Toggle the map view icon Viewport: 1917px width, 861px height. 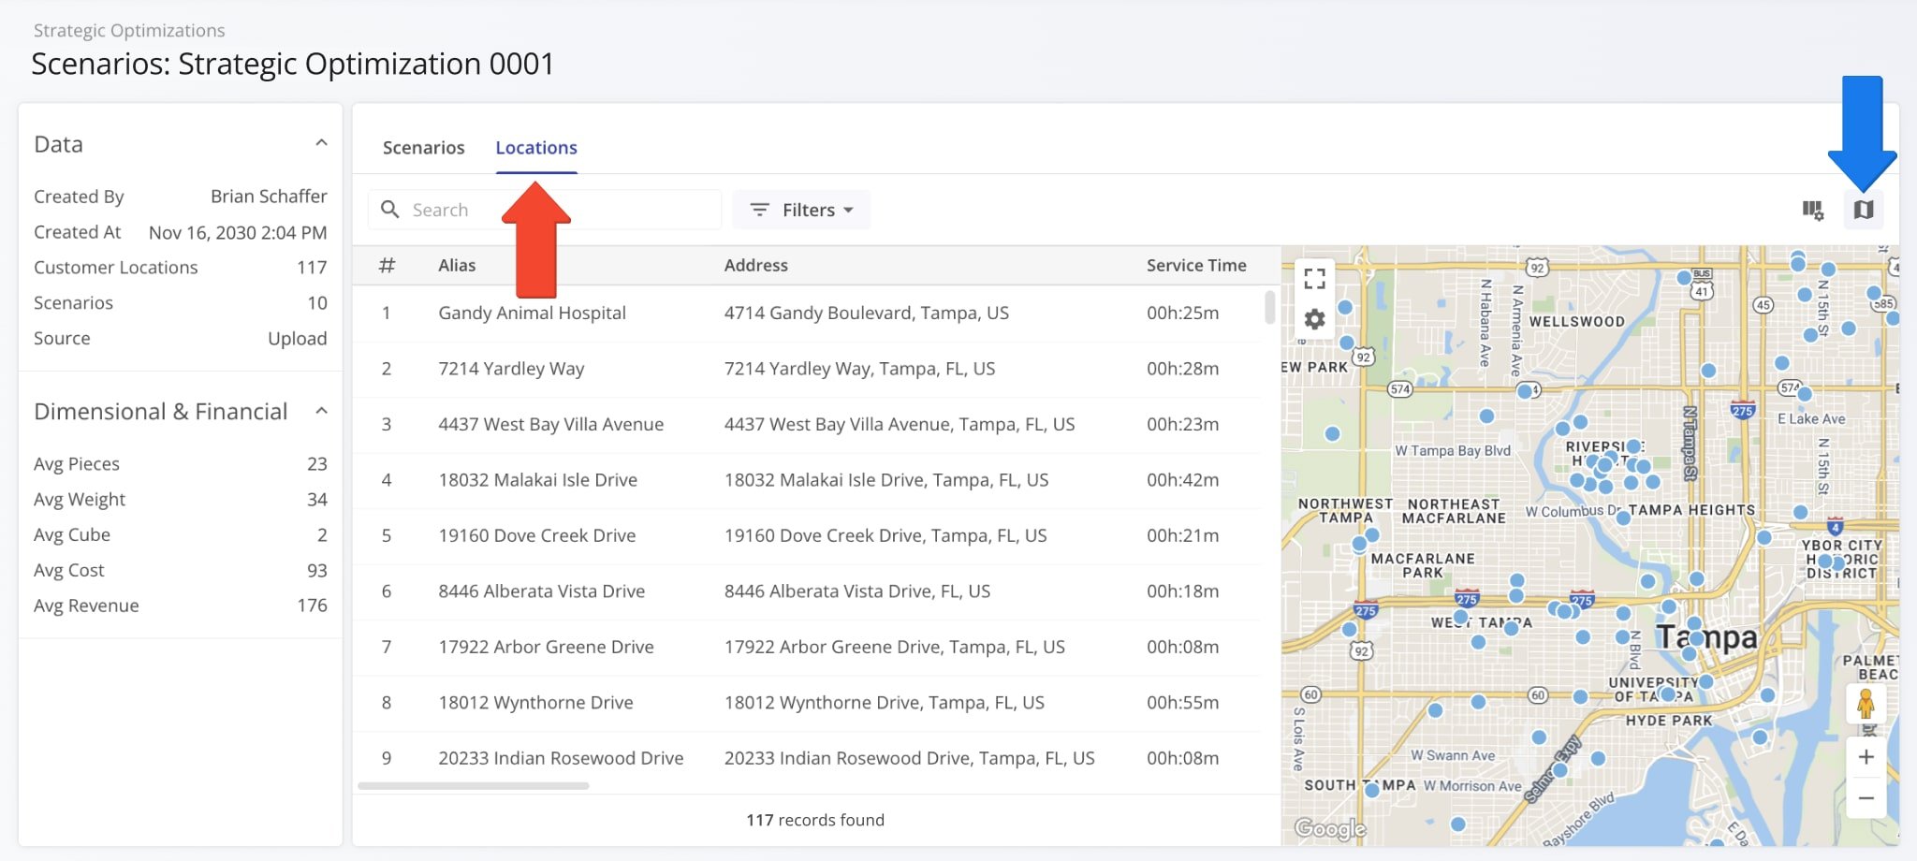1864,210
